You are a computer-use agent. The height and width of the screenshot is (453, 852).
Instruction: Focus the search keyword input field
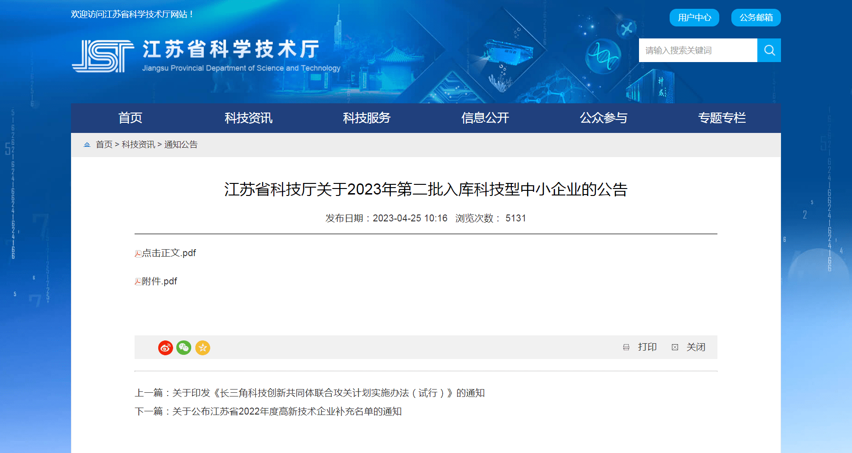[x=698, y=50]
